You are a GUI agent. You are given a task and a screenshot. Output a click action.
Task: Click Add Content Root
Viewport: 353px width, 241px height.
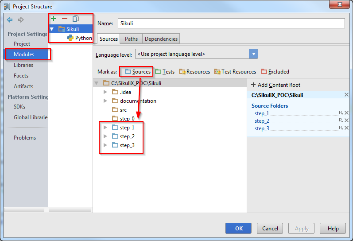[x=276, y=85]
